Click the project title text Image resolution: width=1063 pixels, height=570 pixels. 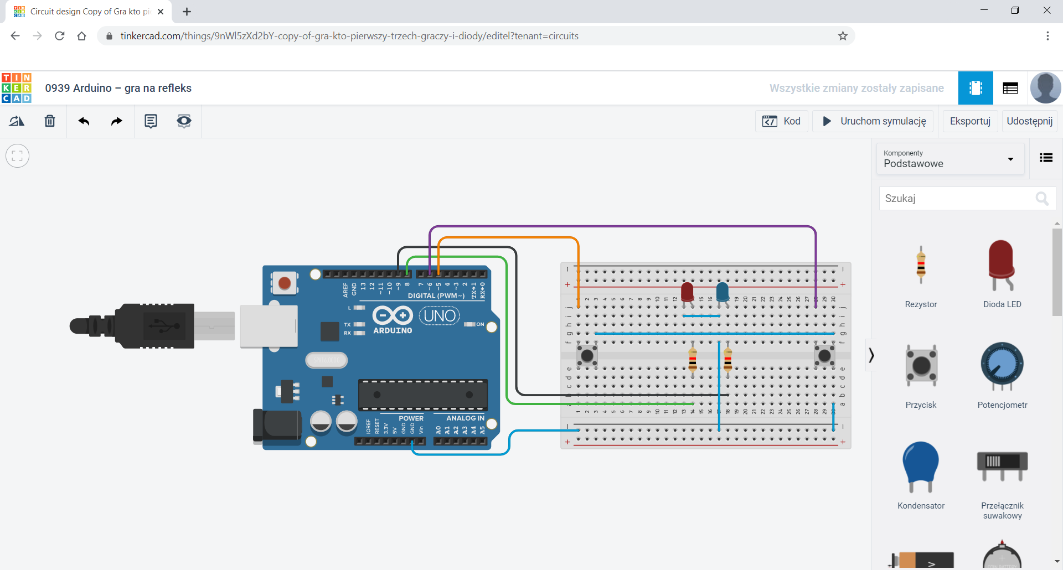[118, 88]
